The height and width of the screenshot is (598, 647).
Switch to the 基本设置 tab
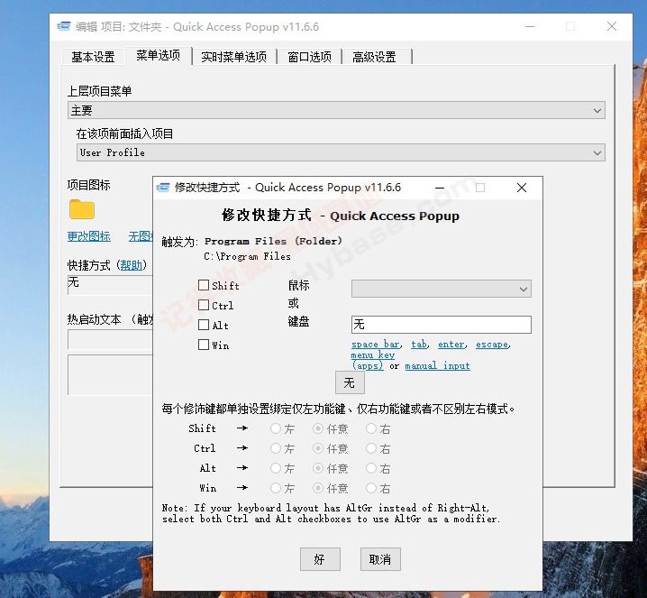pyautogui.click(x=93, y=57)
